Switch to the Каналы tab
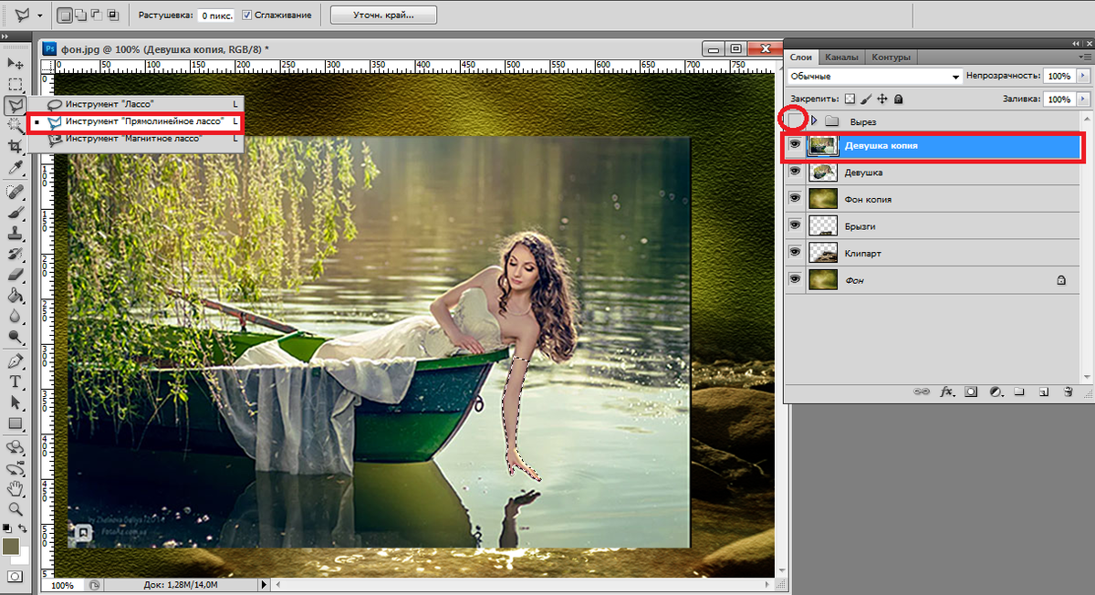The width and height of the screenshot is (1095, 595). coord(841,57)
